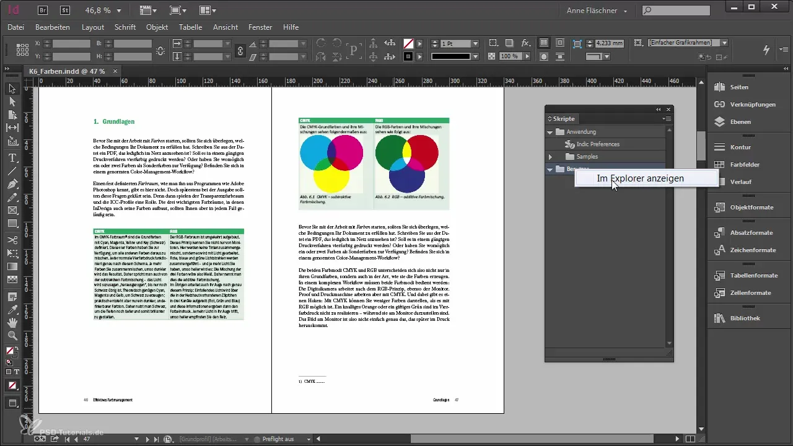Choose the Zoom magnifier tool

(12, 336)
